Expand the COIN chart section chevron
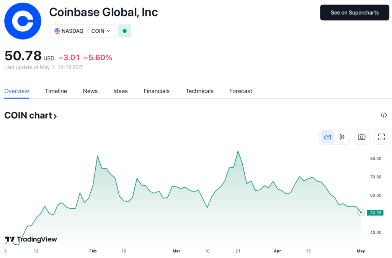 click(55, 115)
